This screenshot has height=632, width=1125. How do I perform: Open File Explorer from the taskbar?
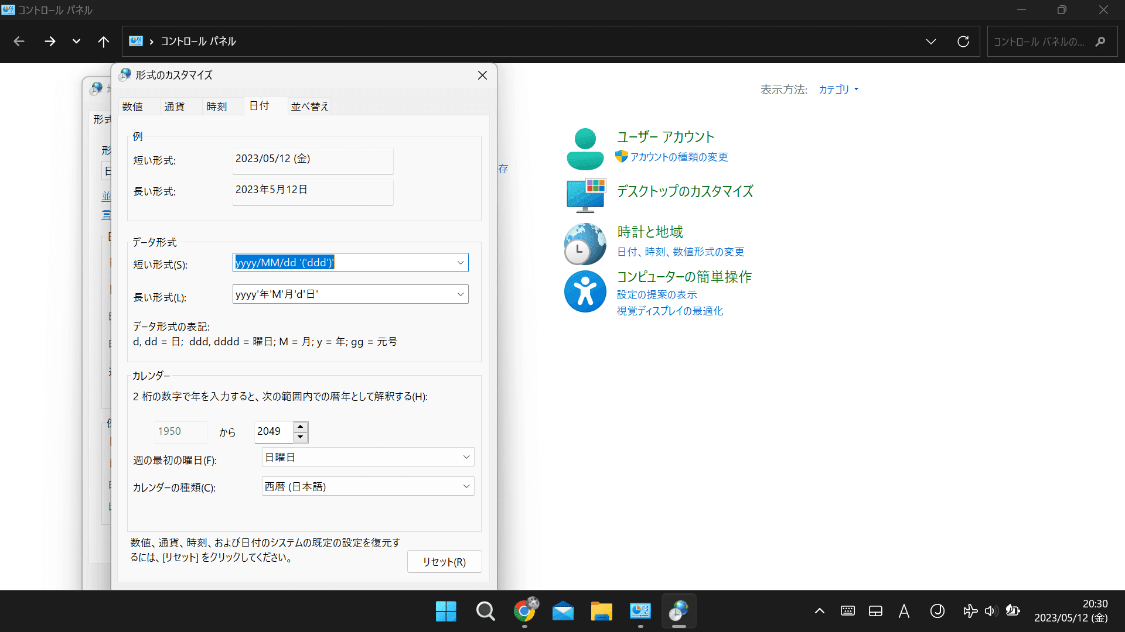pyautogui.click(x=601, y=611)
